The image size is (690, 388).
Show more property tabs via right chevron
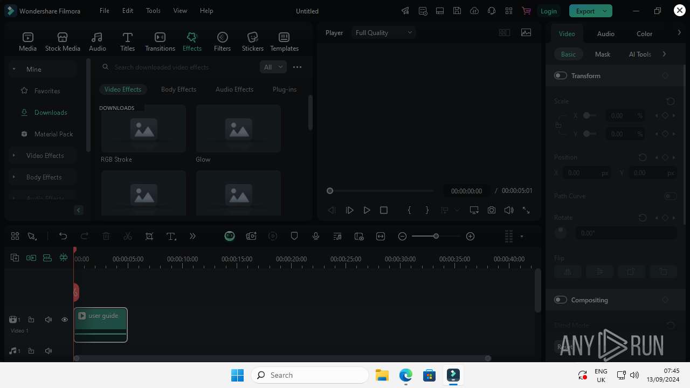pos(679,33)
